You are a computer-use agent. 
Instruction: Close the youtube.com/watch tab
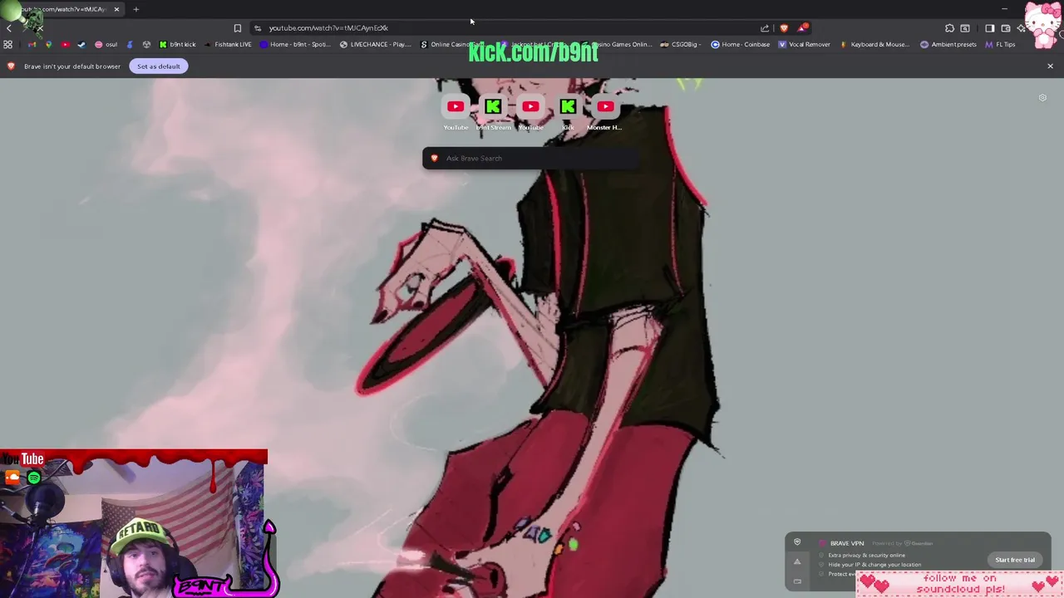click(116, 9)
